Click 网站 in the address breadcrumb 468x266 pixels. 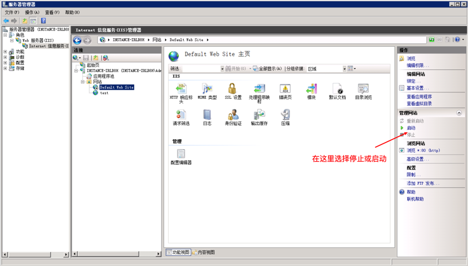[157, 39]
